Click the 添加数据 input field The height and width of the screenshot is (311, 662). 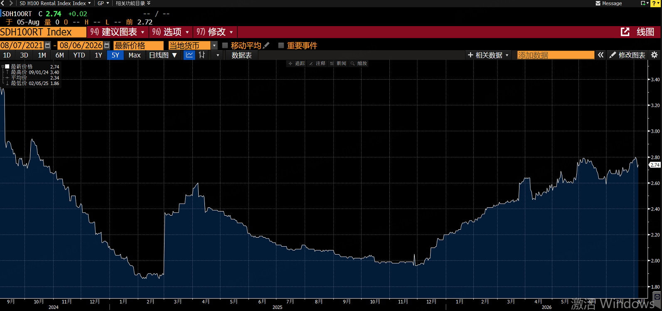(x=556, y=55)
